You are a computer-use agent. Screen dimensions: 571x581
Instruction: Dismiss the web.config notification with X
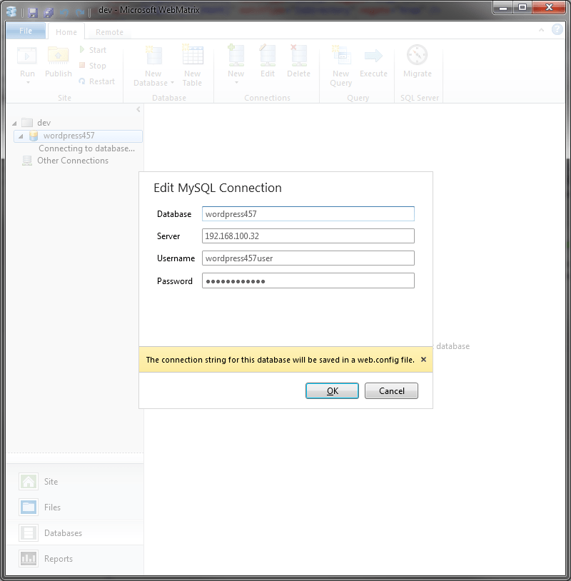pyautogui.click(x=423, y=360)
